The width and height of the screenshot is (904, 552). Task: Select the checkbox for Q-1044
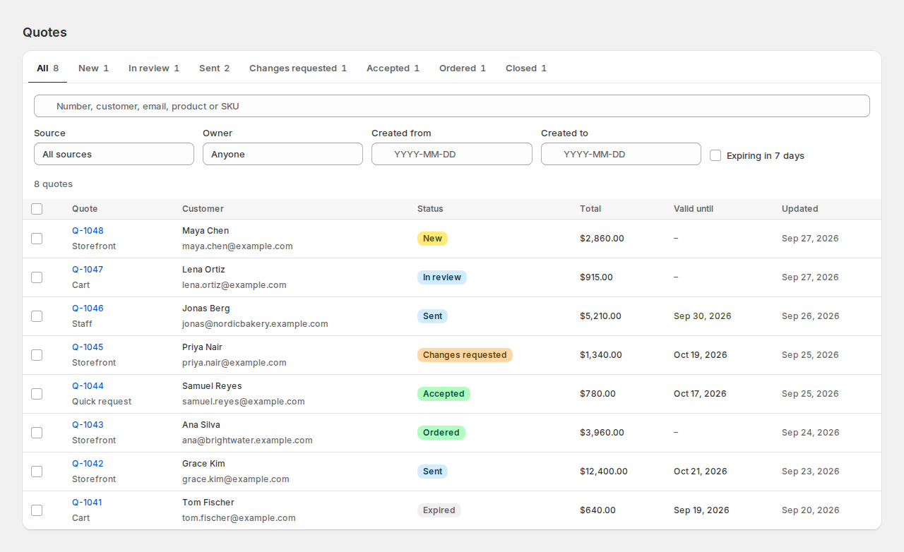[x=37, y=394]
